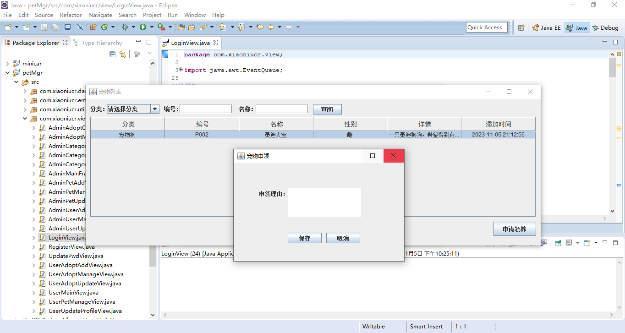The height and width of the screenshot is (333, 625).
Task: Click the Debug bug icon in toolbar
Action: (x=125, y=27)
